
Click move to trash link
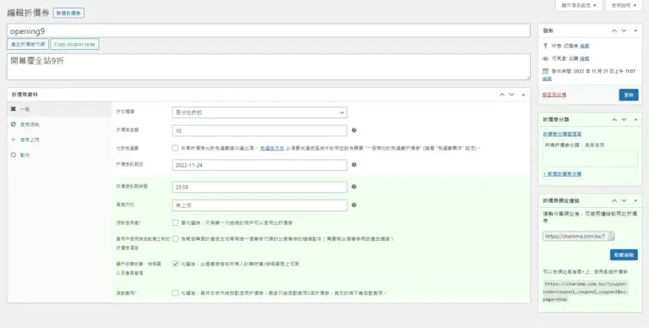click(554, 95)
